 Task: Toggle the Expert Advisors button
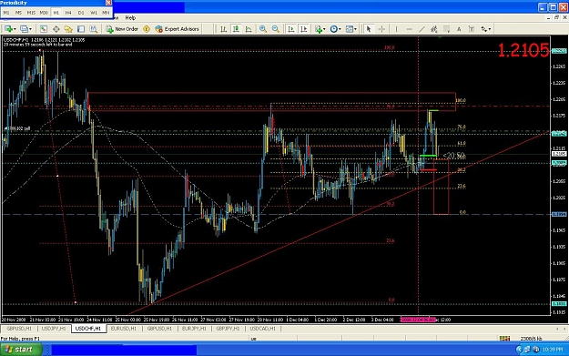(x=178, y=29)
